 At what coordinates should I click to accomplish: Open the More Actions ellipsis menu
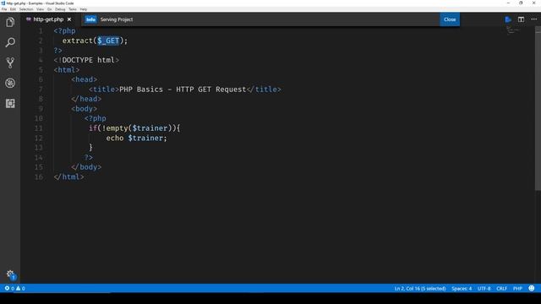click(533, 19)
